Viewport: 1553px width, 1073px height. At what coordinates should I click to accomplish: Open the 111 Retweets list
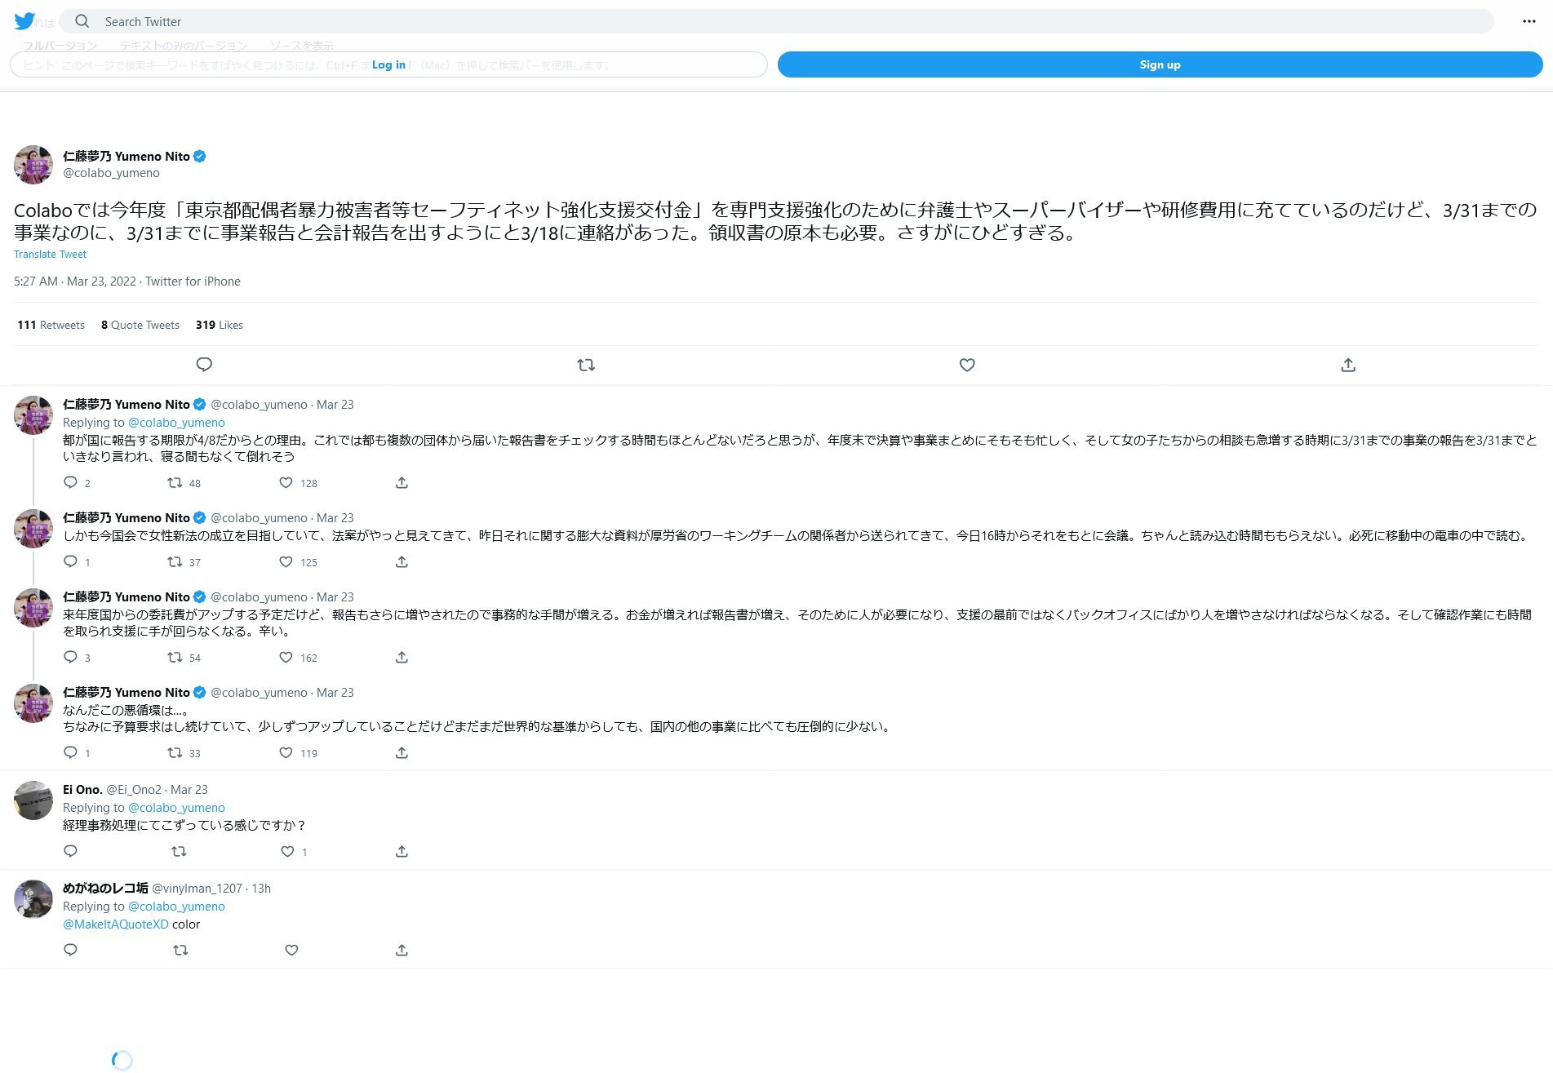[x=51, y=325]
